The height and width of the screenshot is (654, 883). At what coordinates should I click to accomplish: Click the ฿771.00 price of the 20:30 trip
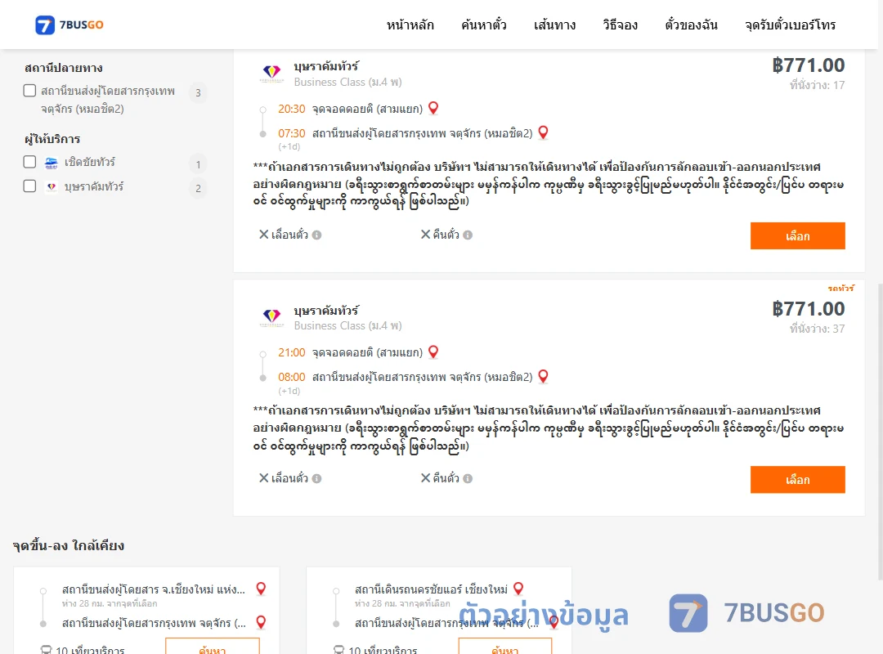click(808, 65)
